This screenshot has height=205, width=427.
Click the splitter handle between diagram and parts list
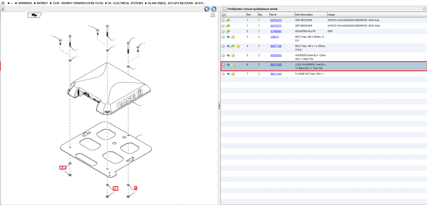[x=219, y=105]
